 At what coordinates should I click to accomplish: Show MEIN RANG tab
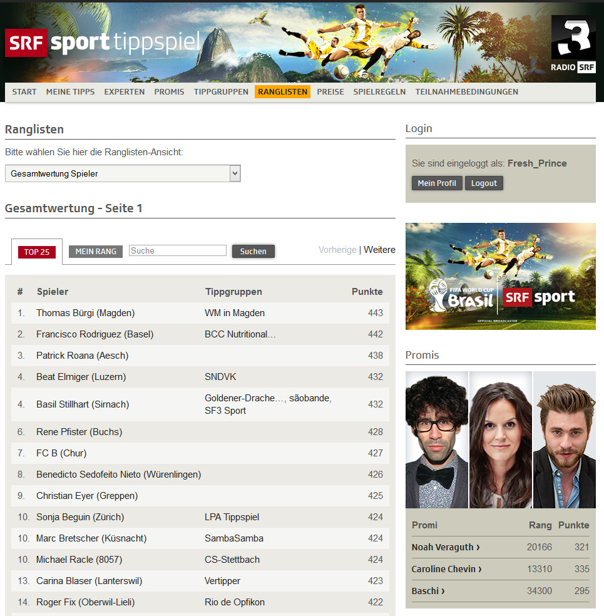click(x=96, y=252)
